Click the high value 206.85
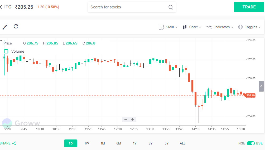This screenshot has height=150, width=265. [x=52, y=43]
